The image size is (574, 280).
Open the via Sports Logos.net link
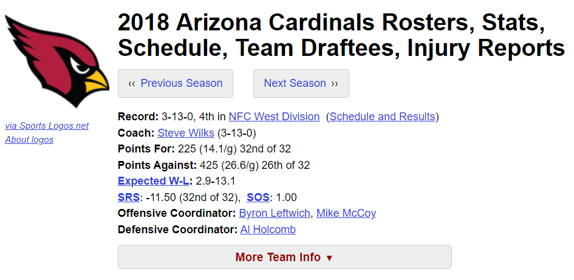(x=47, y=126)
